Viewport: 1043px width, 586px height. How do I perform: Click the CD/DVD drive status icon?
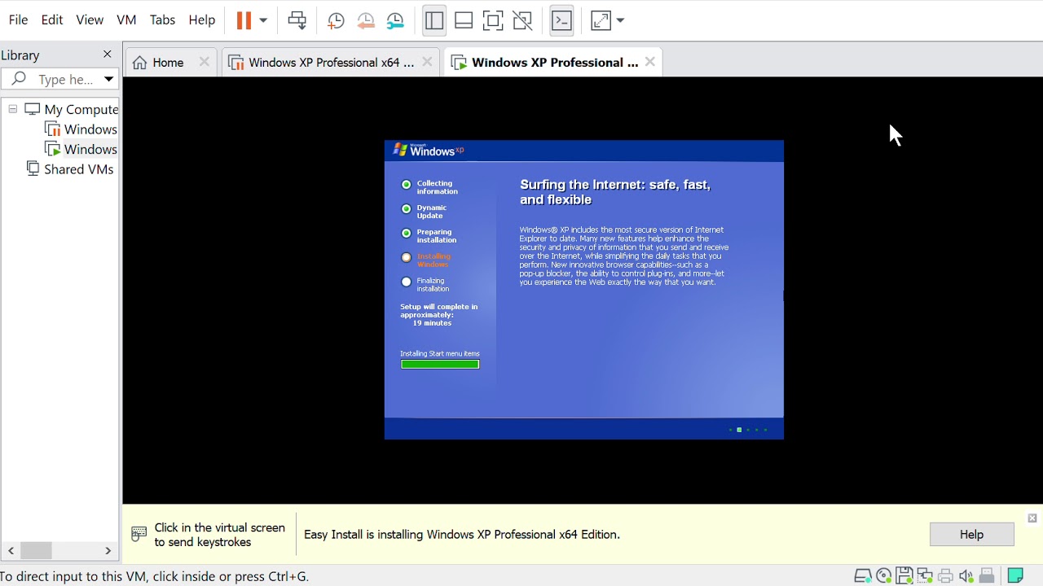click(884, 576)
